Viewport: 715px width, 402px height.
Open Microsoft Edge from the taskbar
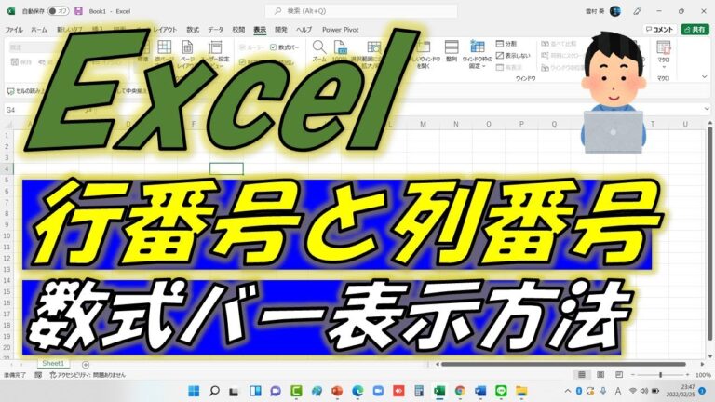tap(357, 391)
